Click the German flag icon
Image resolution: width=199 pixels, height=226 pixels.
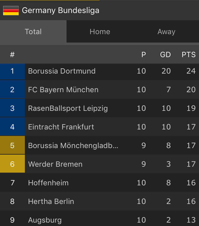tap(11, 11)
